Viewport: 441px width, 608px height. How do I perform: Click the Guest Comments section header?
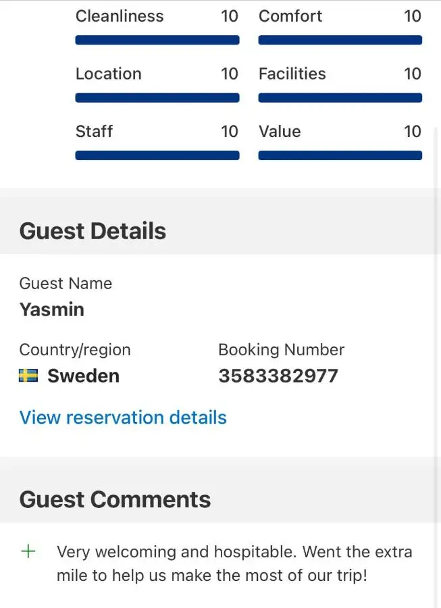coord(115,499)
